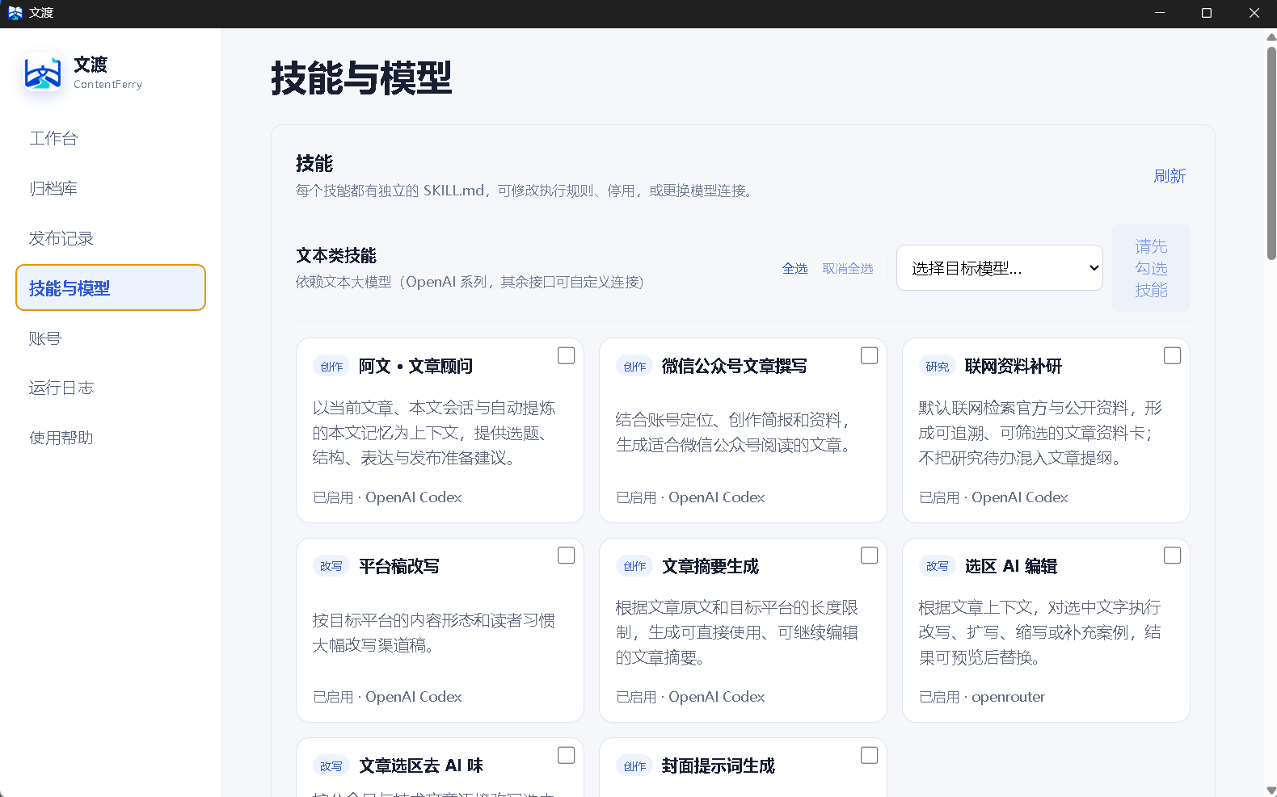Check the 文章摘要生成 checkbox

[x=870, y=556]
